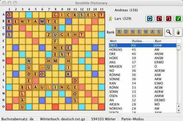The height and width of the screenshot is (121, 183).
Task: Click the W tile in the Bank rack
Action: pos(146,32)
